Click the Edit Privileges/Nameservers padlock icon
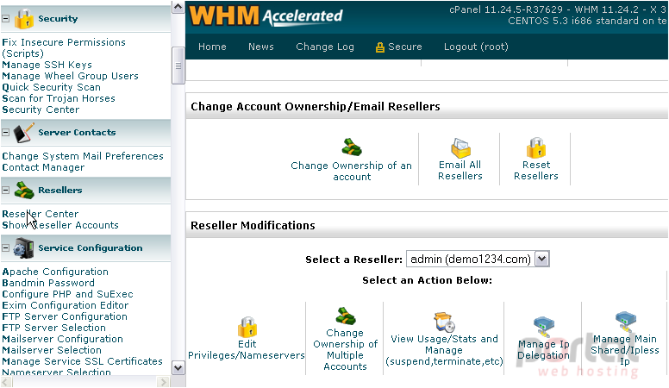This screenshot has height=388, width=669. click(x=247, y=327)
